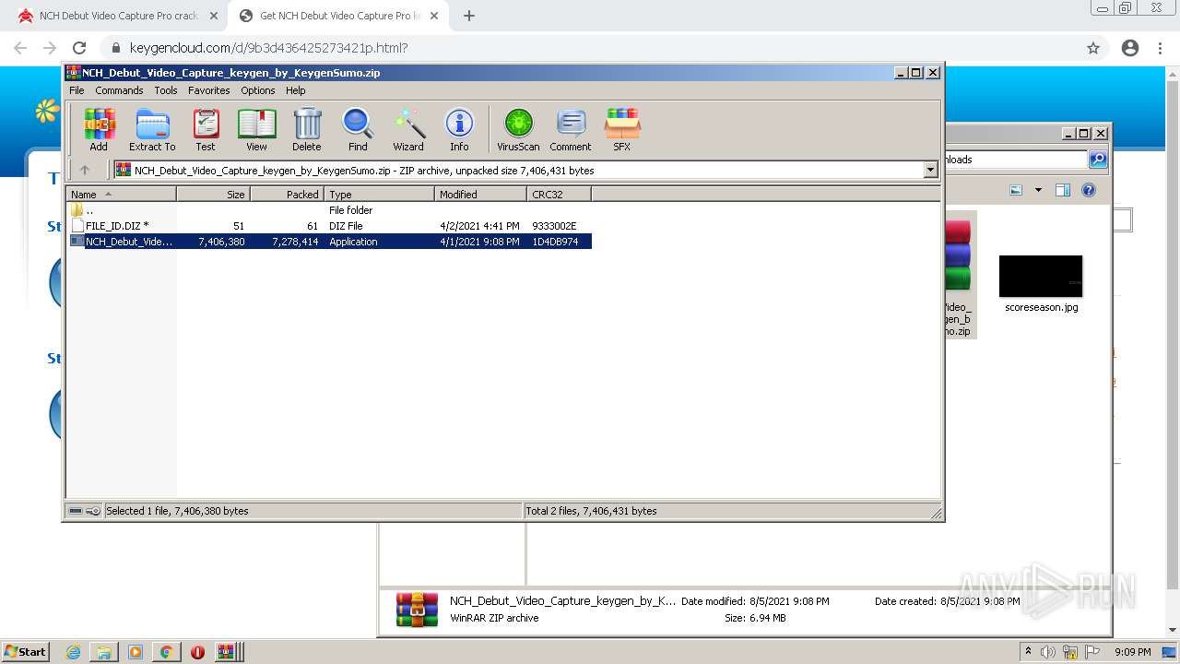This screenshot has width=1180, height=664.
Task: Click the Explorer search magnifier button
Action: pos(1098,160)
